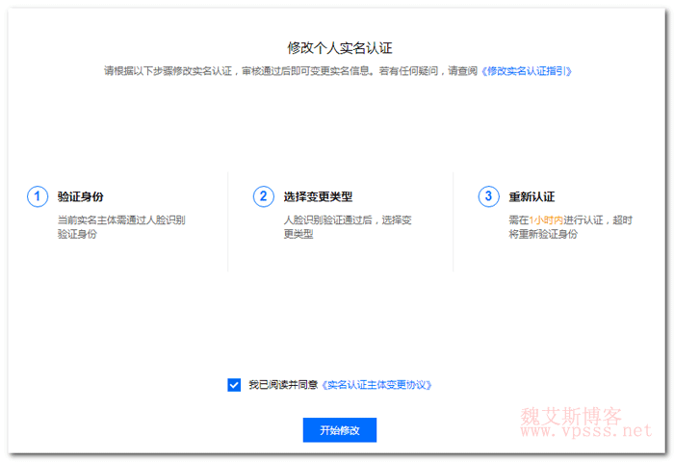The image size is (674, 462).
Task: Click the step 1 circled number icon
Action: pyautogui.click(x=38, y=196)
